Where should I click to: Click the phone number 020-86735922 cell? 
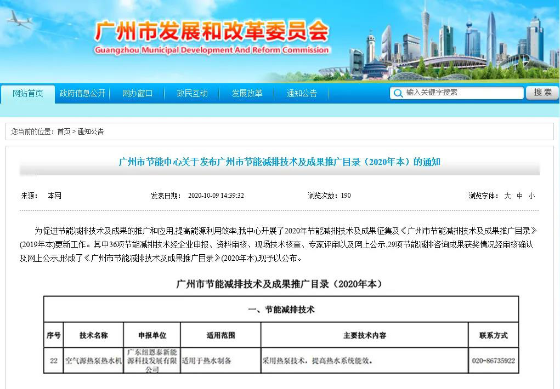tap(493, 361)
